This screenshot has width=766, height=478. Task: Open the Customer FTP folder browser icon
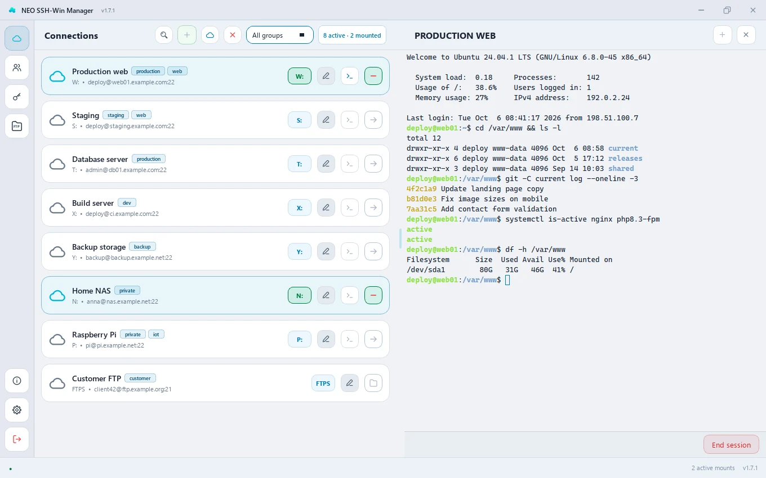pyautogui.click(x=373, y=383)
